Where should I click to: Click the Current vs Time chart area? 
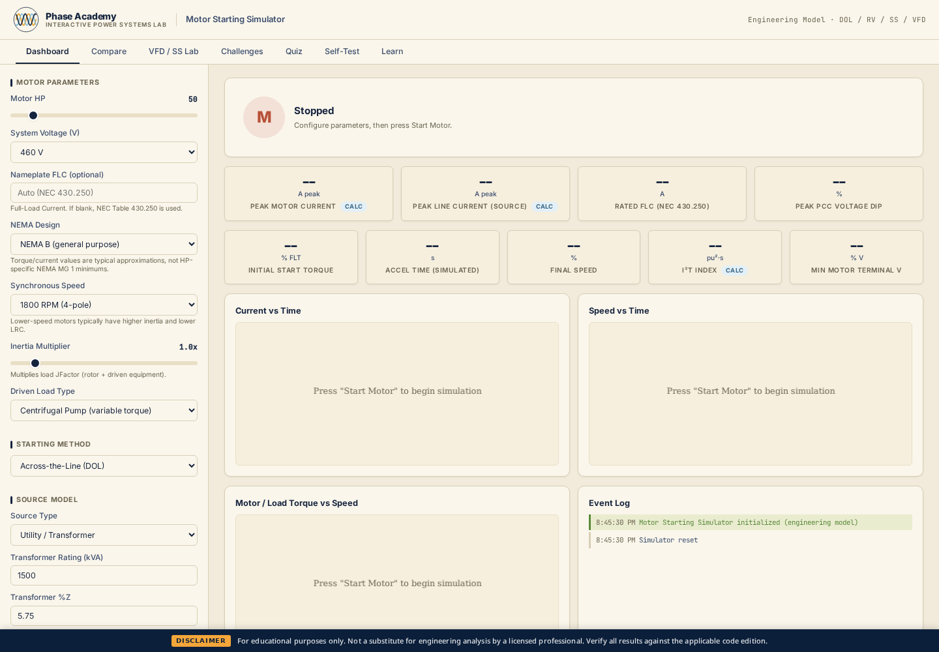pos(397,394)
